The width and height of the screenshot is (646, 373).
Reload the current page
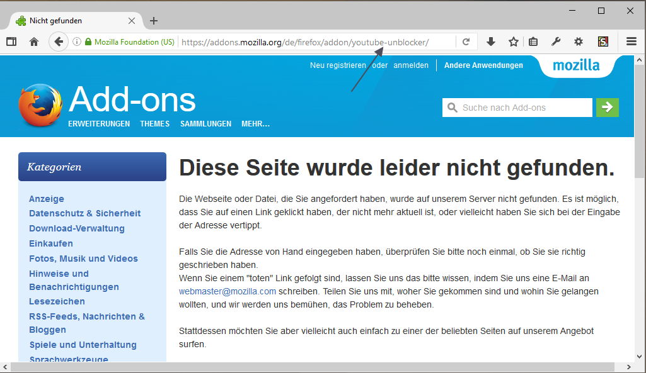pos(466,42)
